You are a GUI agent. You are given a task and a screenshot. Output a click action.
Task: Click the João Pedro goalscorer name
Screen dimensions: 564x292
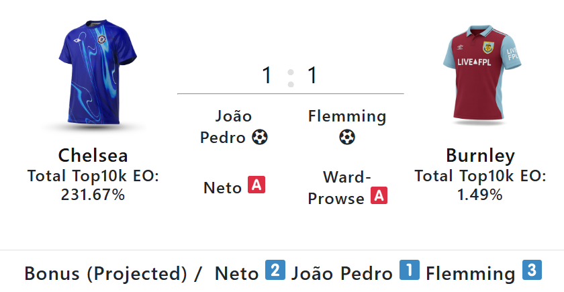(x=226, y=127)
